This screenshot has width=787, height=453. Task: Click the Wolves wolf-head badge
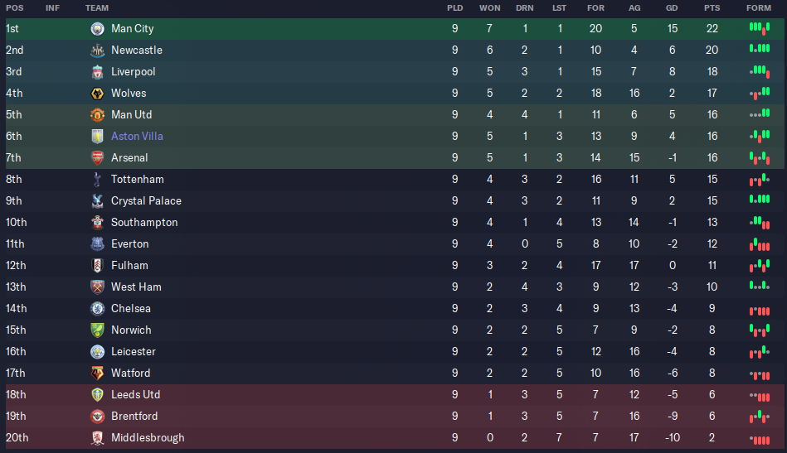97,94
